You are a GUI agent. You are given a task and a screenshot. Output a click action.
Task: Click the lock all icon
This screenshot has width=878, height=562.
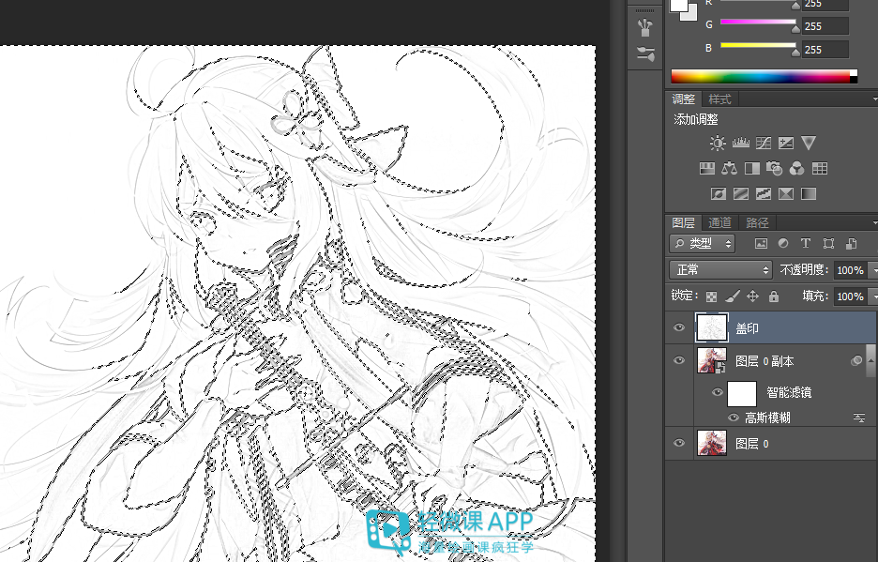773,296
